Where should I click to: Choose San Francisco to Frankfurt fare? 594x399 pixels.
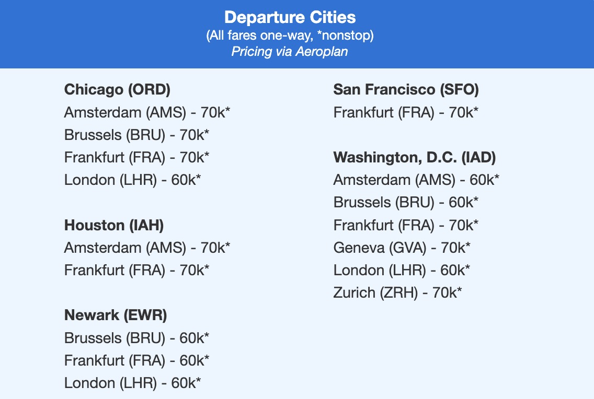click(x=406, y=112)
